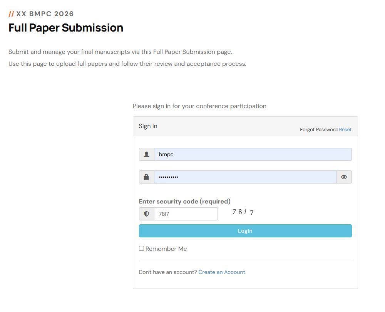Image resolution: width=385 pixels, height=312 pixels.
Task: Click the XX BMPC 2026 label
Action: point(45,14)
